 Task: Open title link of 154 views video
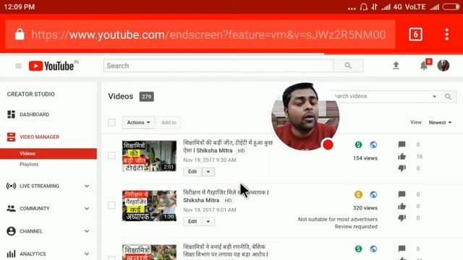(228, 147)
